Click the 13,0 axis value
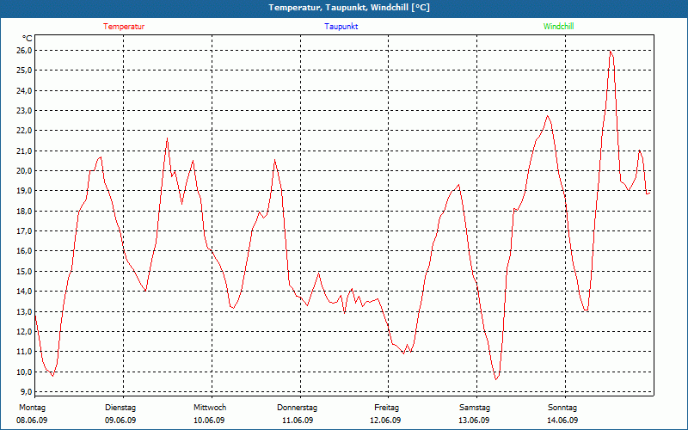Screen dimensions: 688x430 (x=24, y=311)
